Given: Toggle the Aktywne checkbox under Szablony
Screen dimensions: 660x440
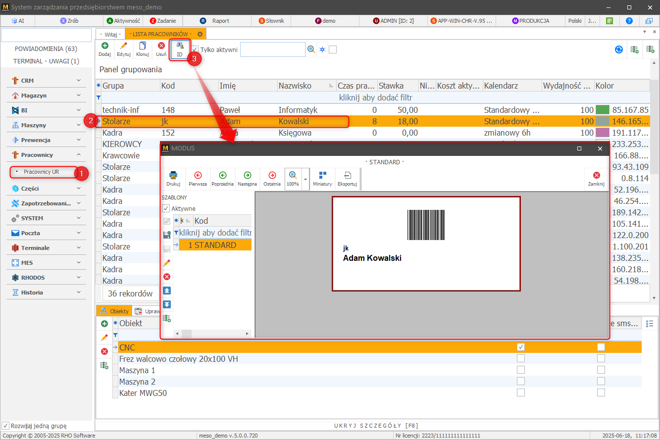Looking at the screenshot, I should coord(166,208).
